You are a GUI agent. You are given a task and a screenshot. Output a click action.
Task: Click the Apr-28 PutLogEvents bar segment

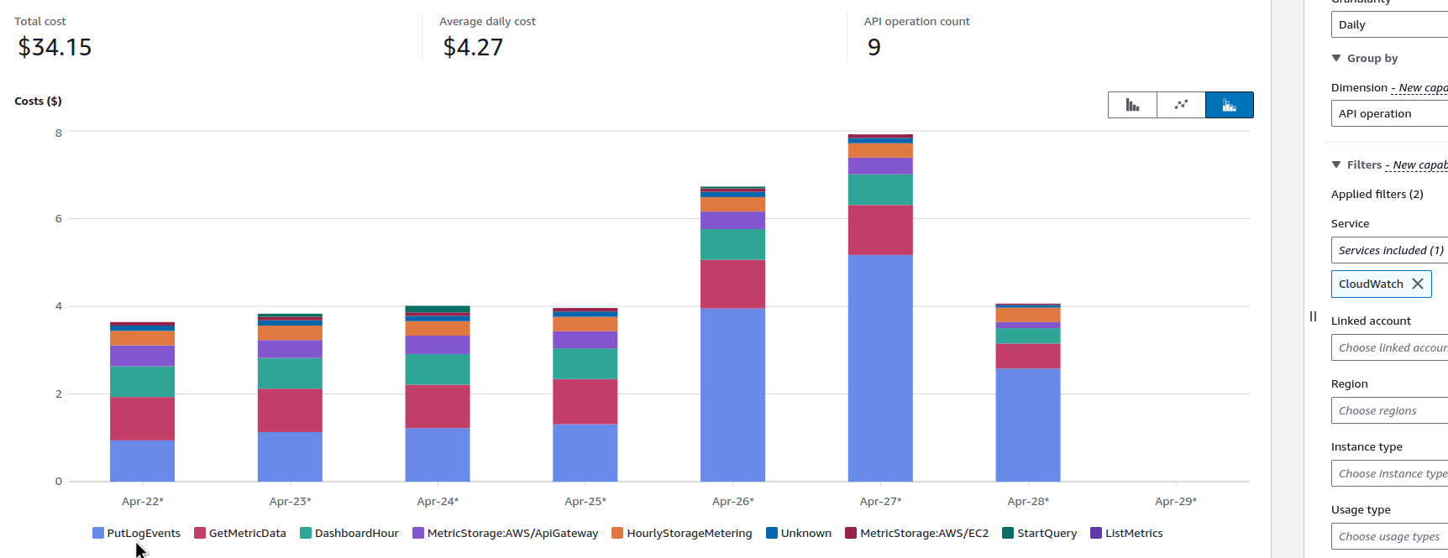pyautogui.click(x=1028, y=425)
